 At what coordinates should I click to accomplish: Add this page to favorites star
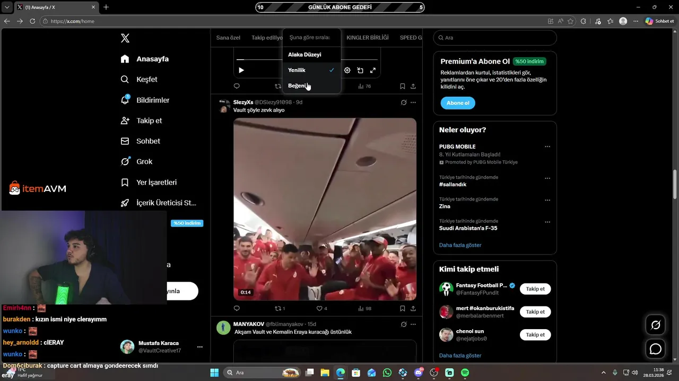(570, 21)
